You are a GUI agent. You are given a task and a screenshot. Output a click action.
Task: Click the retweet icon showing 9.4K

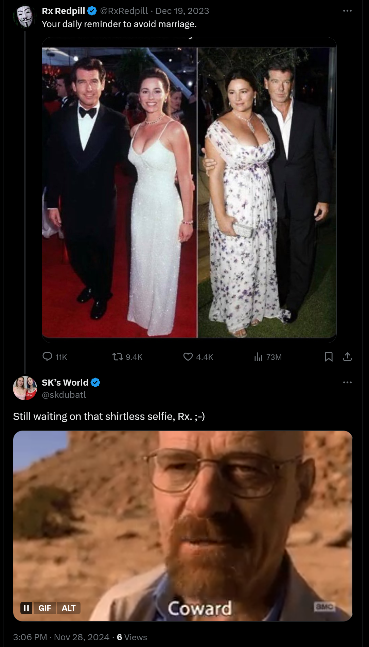point(118,356)
